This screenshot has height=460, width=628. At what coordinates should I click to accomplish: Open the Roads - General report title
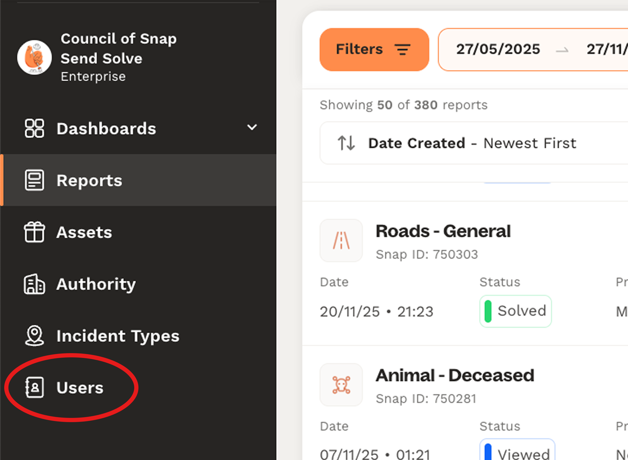443,231
